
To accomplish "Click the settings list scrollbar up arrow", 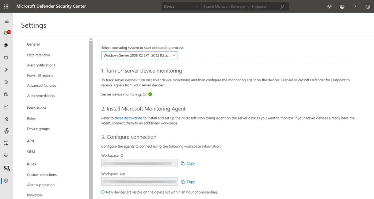I will coord(91,39).
